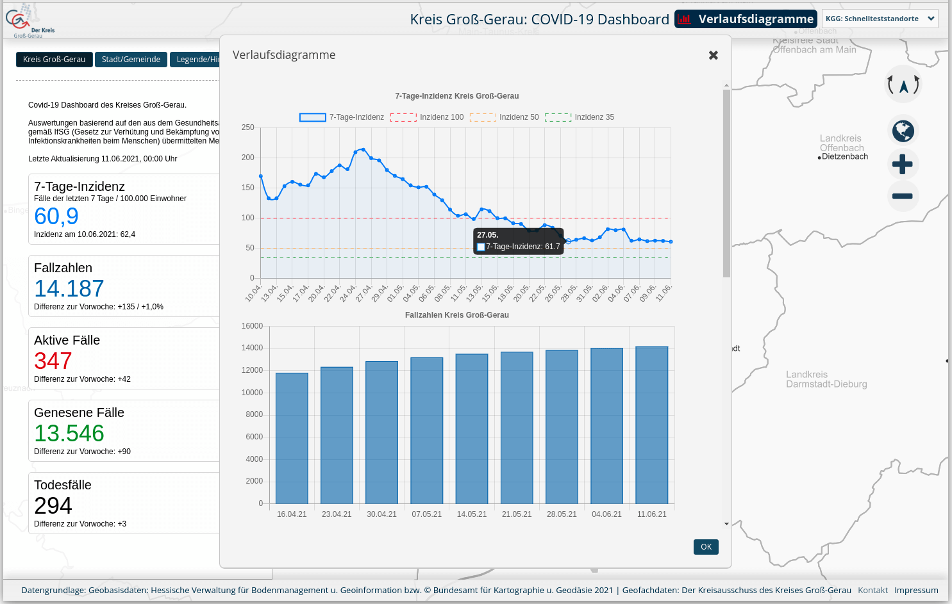The image size is (952, 604).
Task: Open the KGG: Schnellteststandorte dropdown
Action: pos(879,19)
